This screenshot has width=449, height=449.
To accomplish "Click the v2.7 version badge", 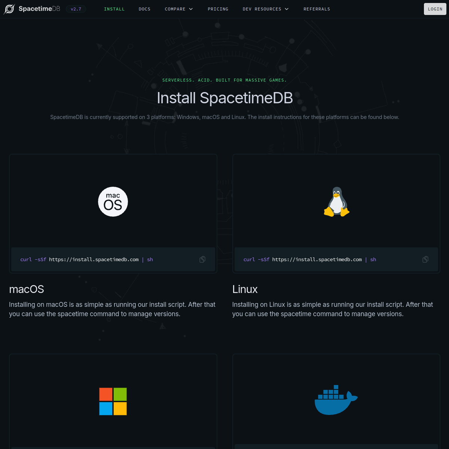I will pyautogui.click(x=76, y=9).
